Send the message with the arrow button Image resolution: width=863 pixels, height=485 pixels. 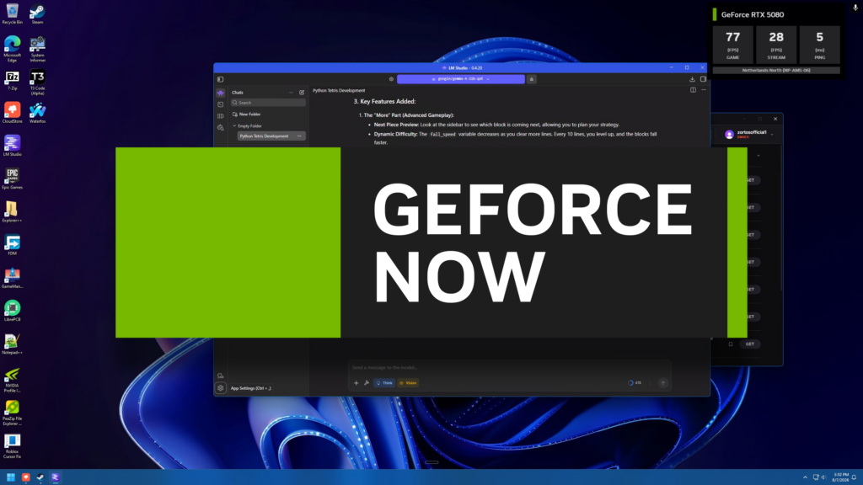(663, 383)
